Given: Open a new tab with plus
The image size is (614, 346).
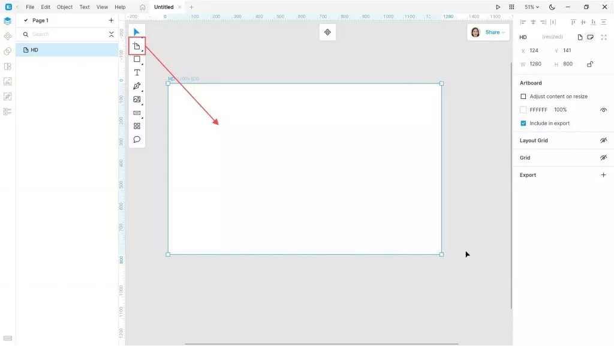Looking at the screenshot, I should tap(191, 7).
